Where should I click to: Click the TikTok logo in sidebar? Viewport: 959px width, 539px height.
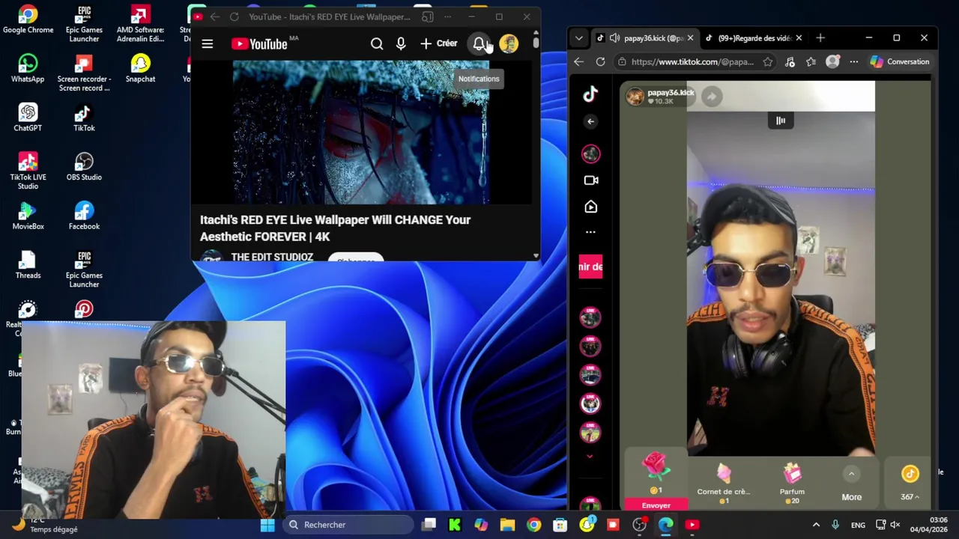point(590,94)
